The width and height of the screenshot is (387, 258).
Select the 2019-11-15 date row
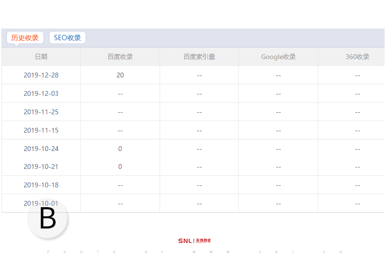click(x=41, y=130)
